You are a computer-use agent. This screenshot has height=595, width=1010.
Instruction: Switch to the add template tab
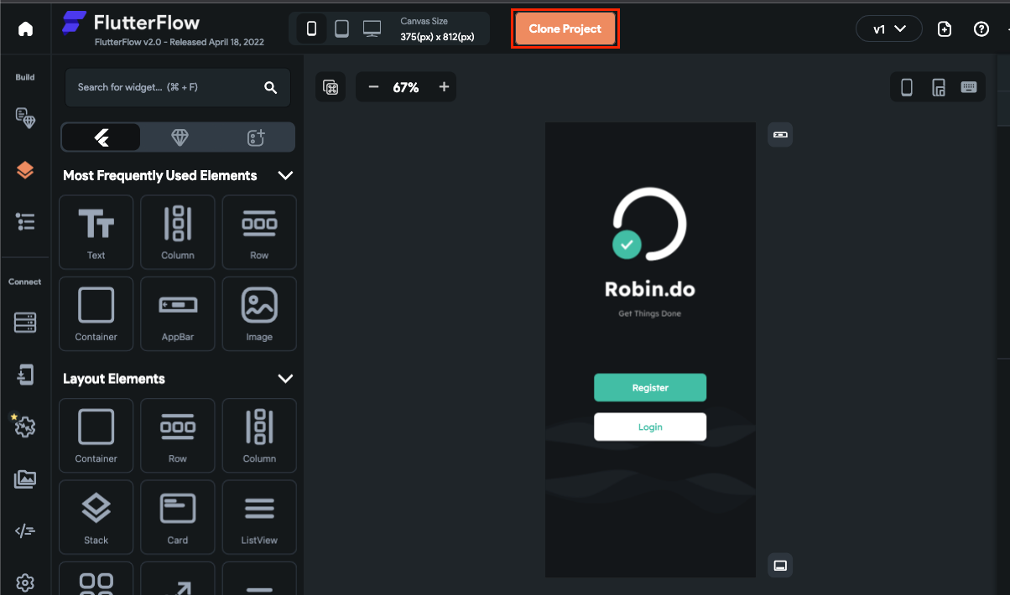point(257,137)
